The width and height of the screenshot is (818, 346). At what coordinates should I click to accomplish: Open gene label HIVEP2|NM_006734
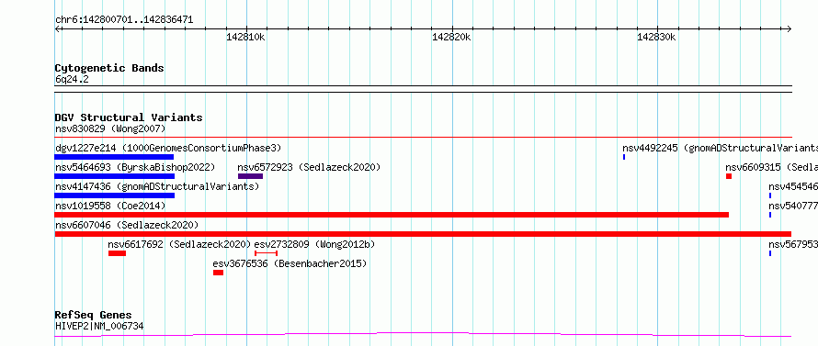(99, 326)
